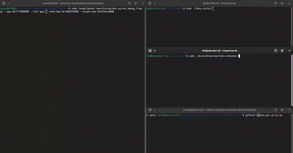Click the tdx@attacker-td prompt text

click(x=157, y=56)
